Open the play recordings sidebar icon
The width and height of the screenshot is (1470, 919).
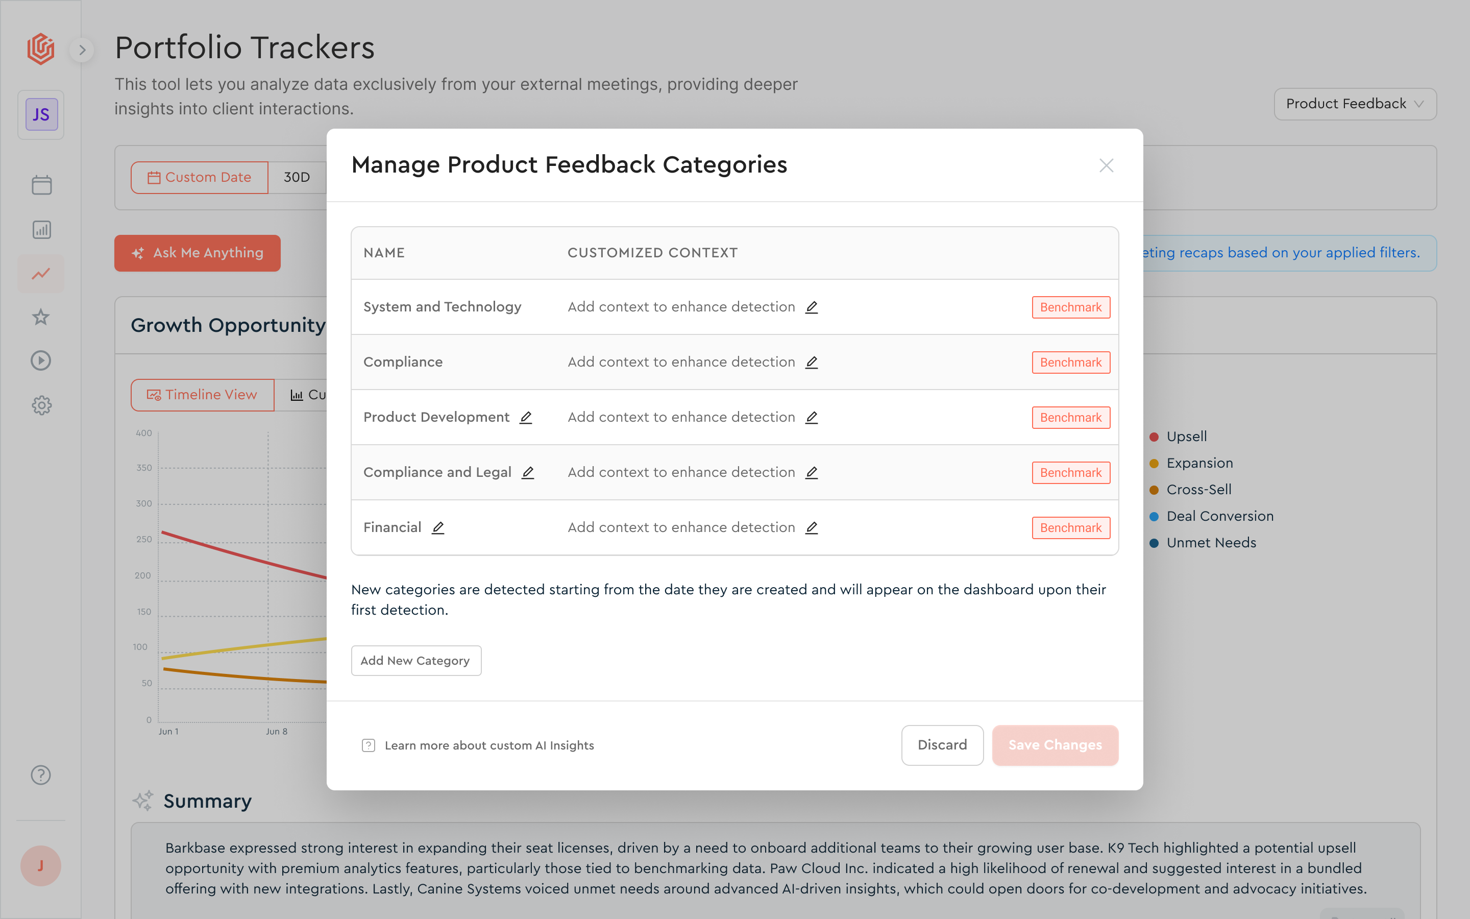click(41, 360)
